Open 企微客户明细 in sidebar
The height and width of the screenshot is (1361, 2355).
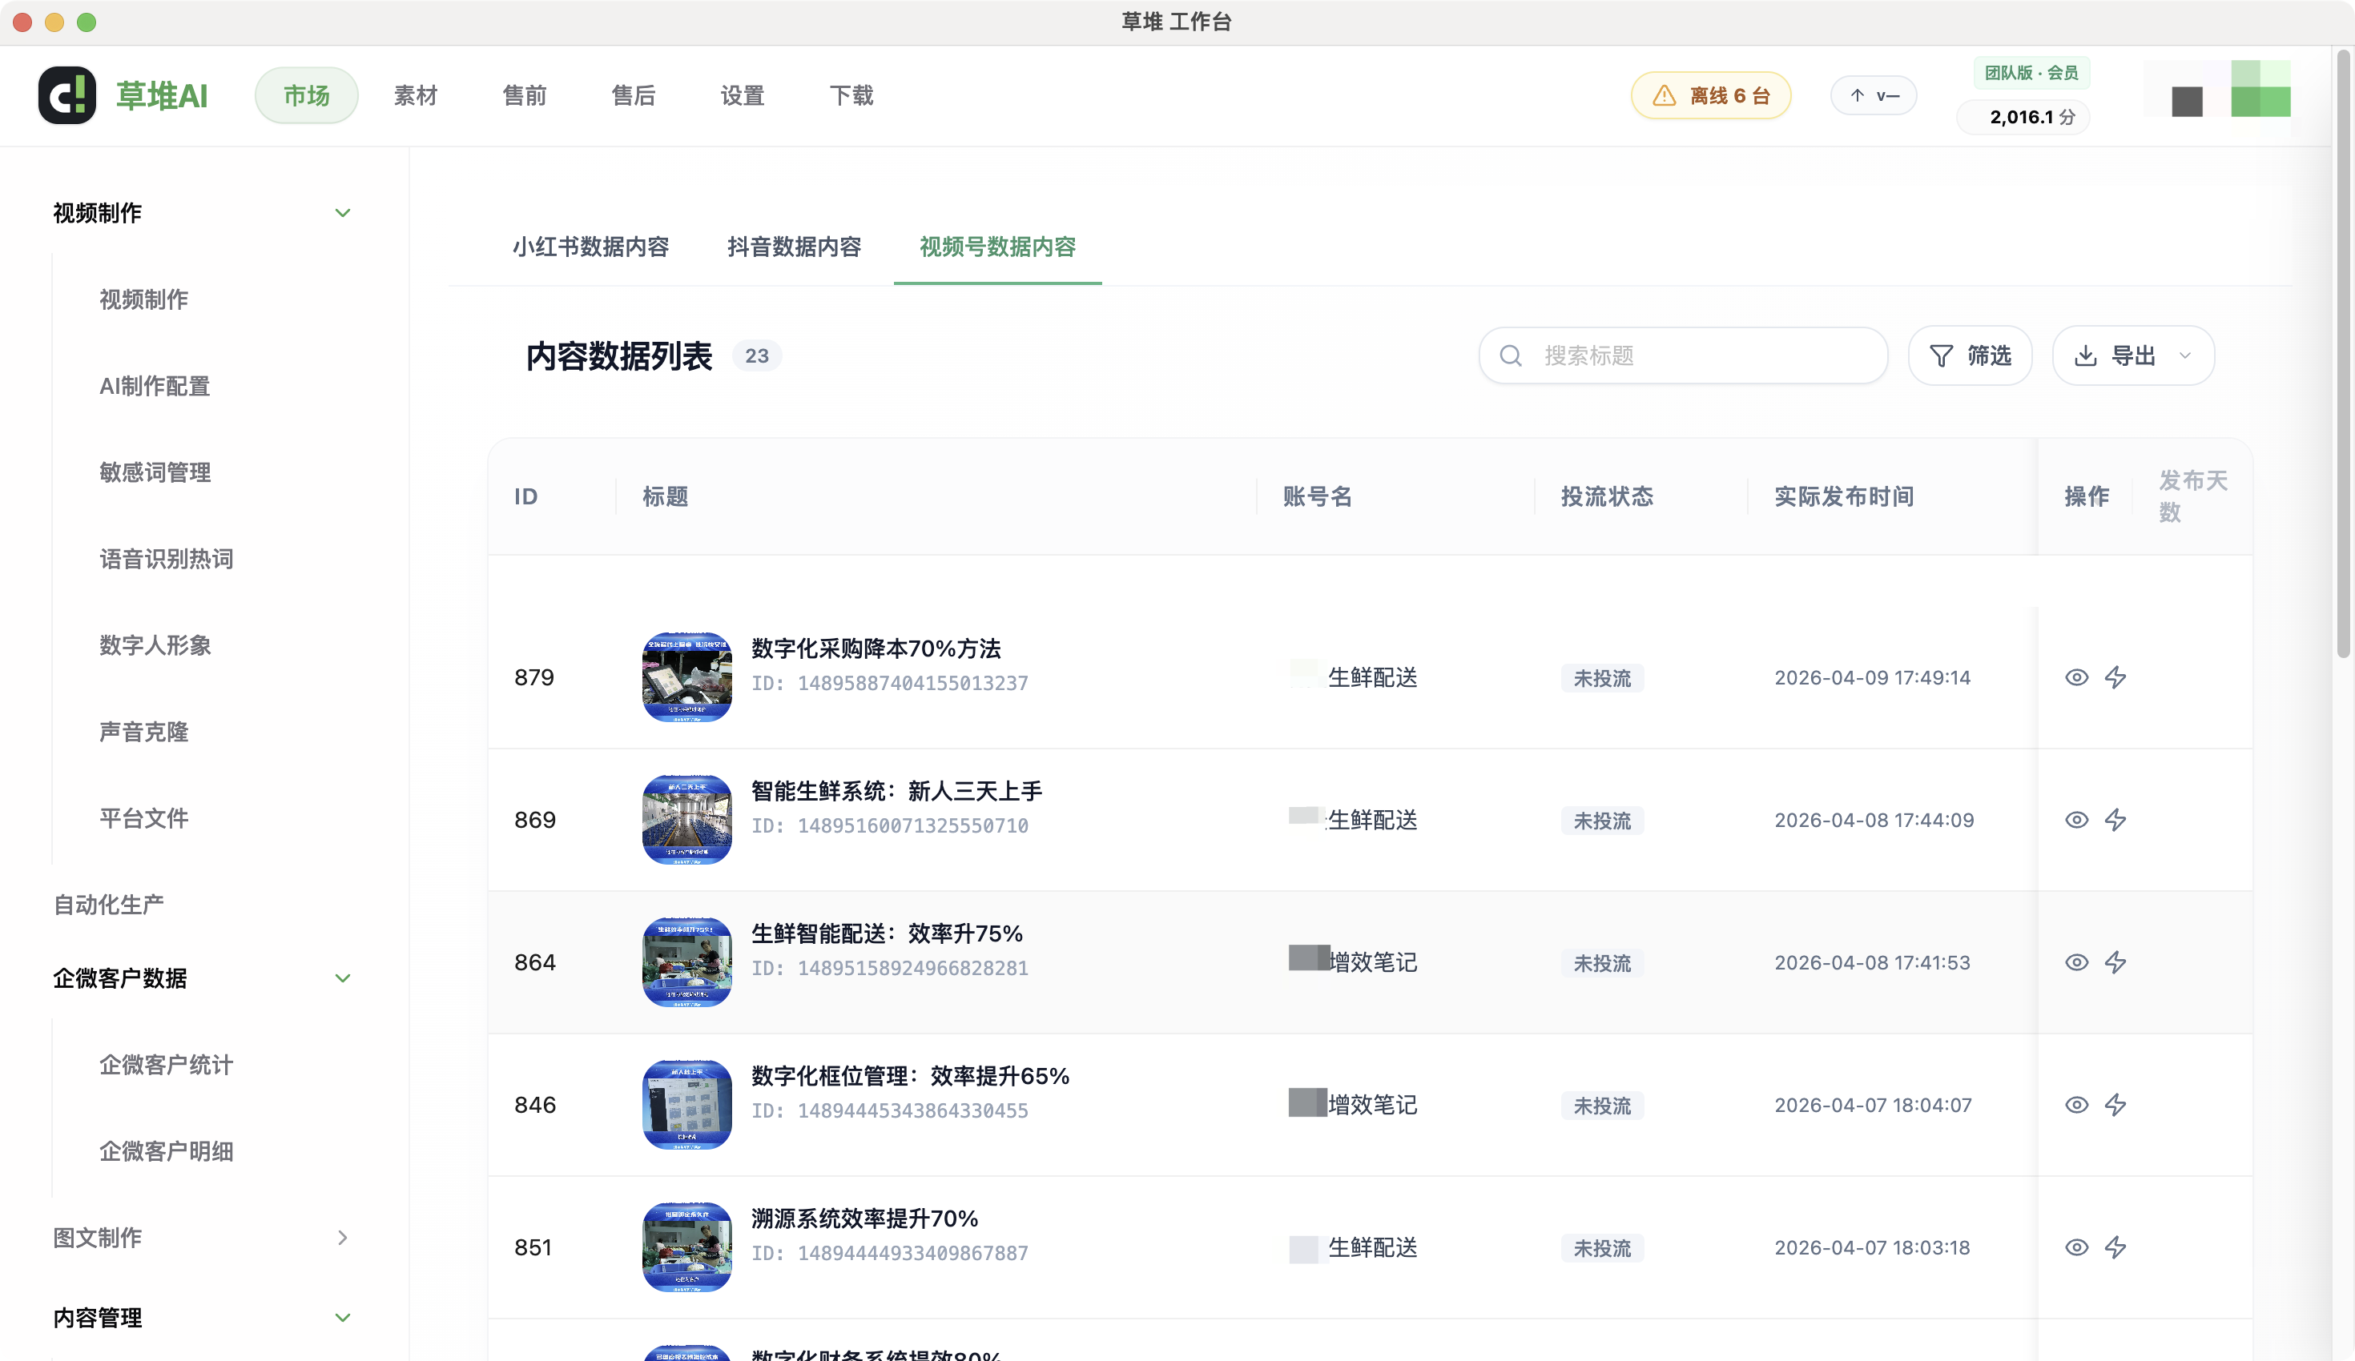pyautogui.click(x=167, y=1150)
